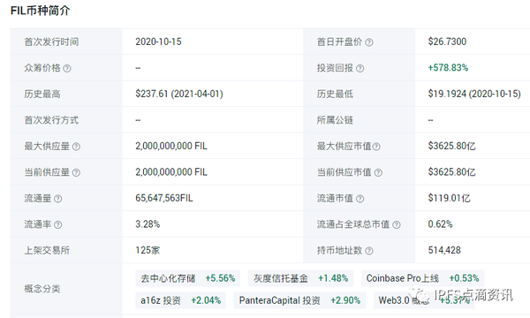Click help icon beside 众筹价格

(x=67, y=68)
